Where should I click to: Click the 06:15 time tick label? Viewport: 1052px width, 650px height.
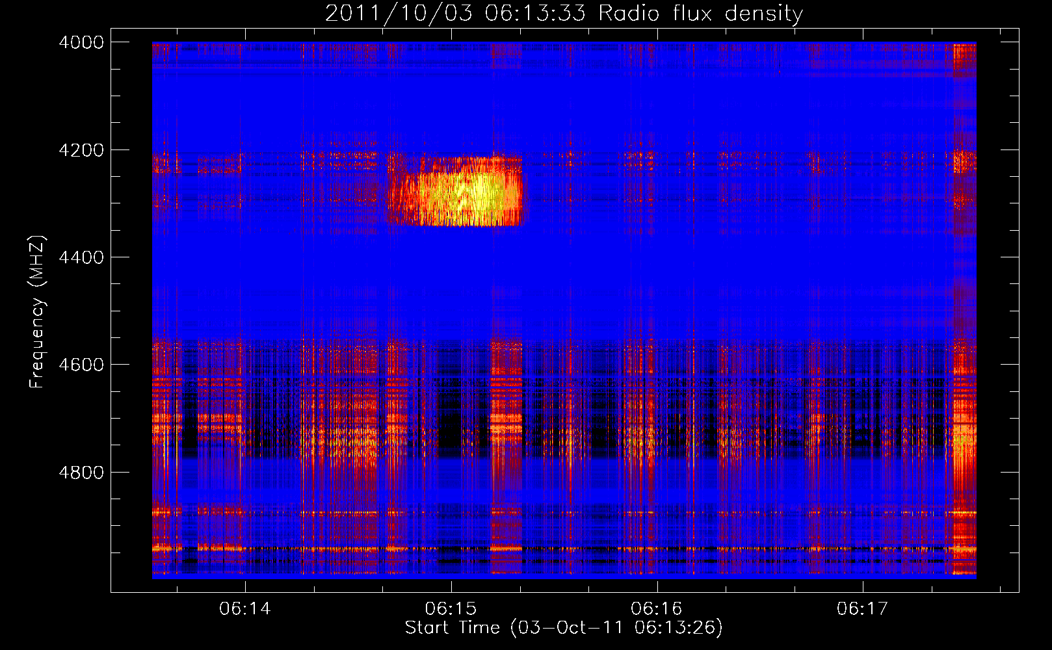(451, 608)
